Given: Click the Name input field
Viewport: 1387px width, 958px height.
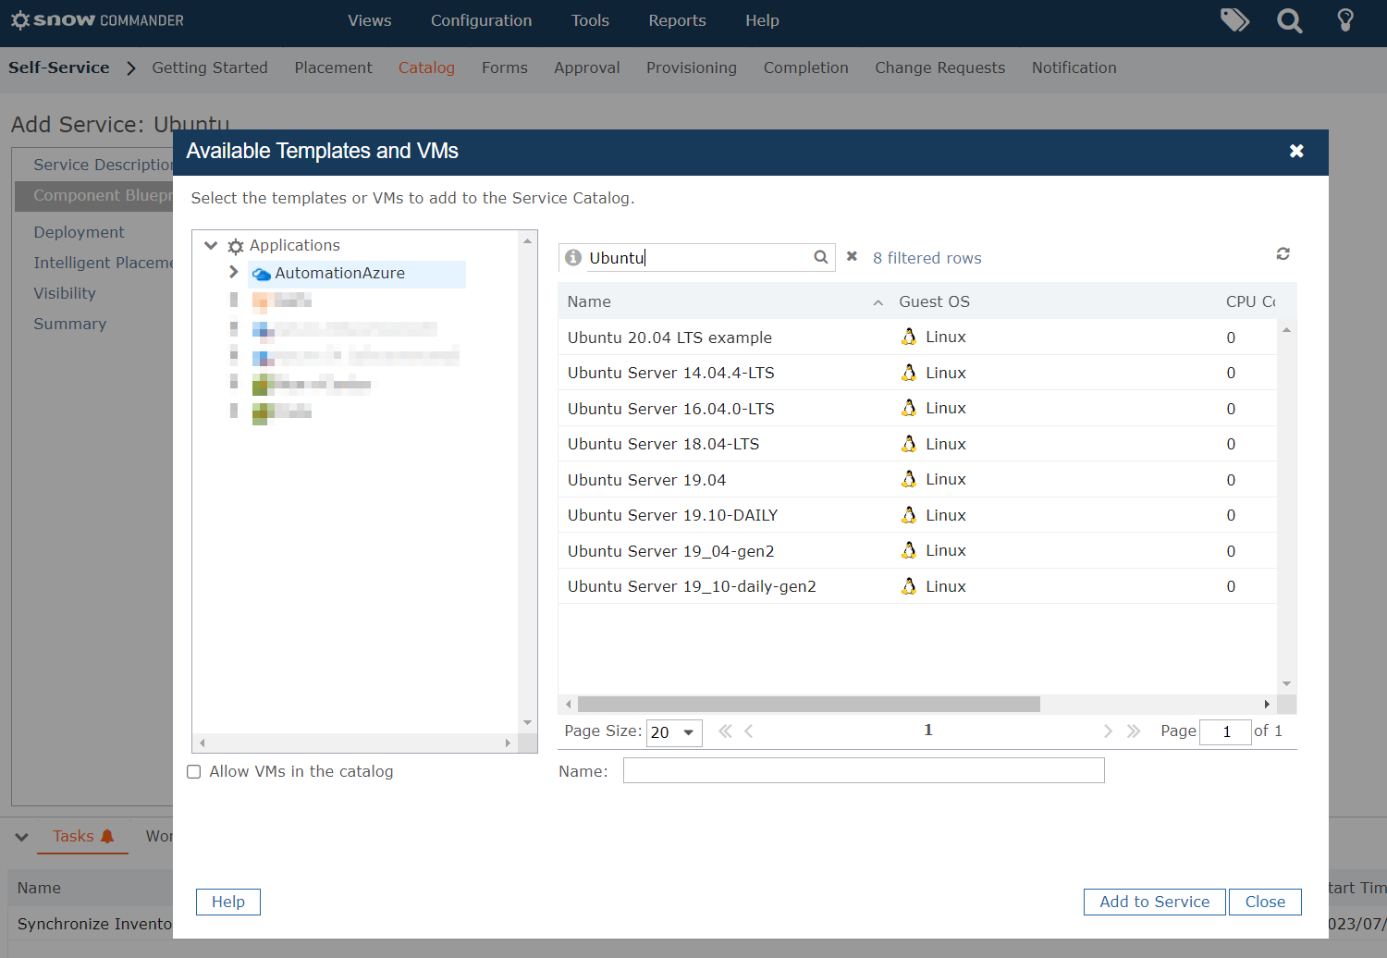Looking at the screenshot, I should [x=864, y=770].
